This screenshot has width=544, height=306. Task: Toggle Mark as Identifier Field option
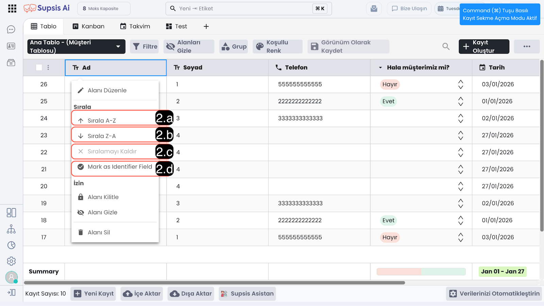click(x=115, y=167)
